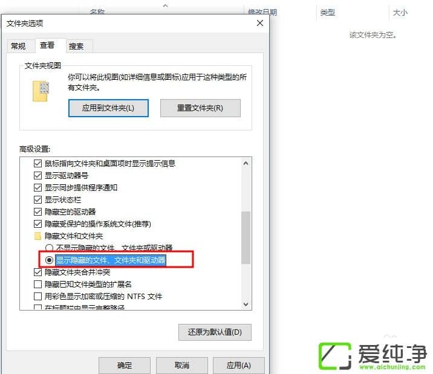
Task: Sort by the 类型 column header
Action: point(328,13)
